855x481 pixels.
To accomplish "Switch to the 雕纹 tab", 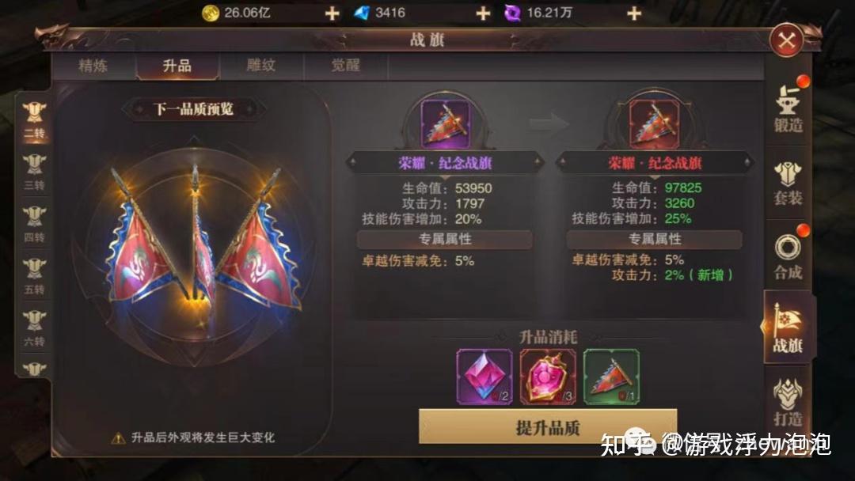I will (x=261, y=66).
